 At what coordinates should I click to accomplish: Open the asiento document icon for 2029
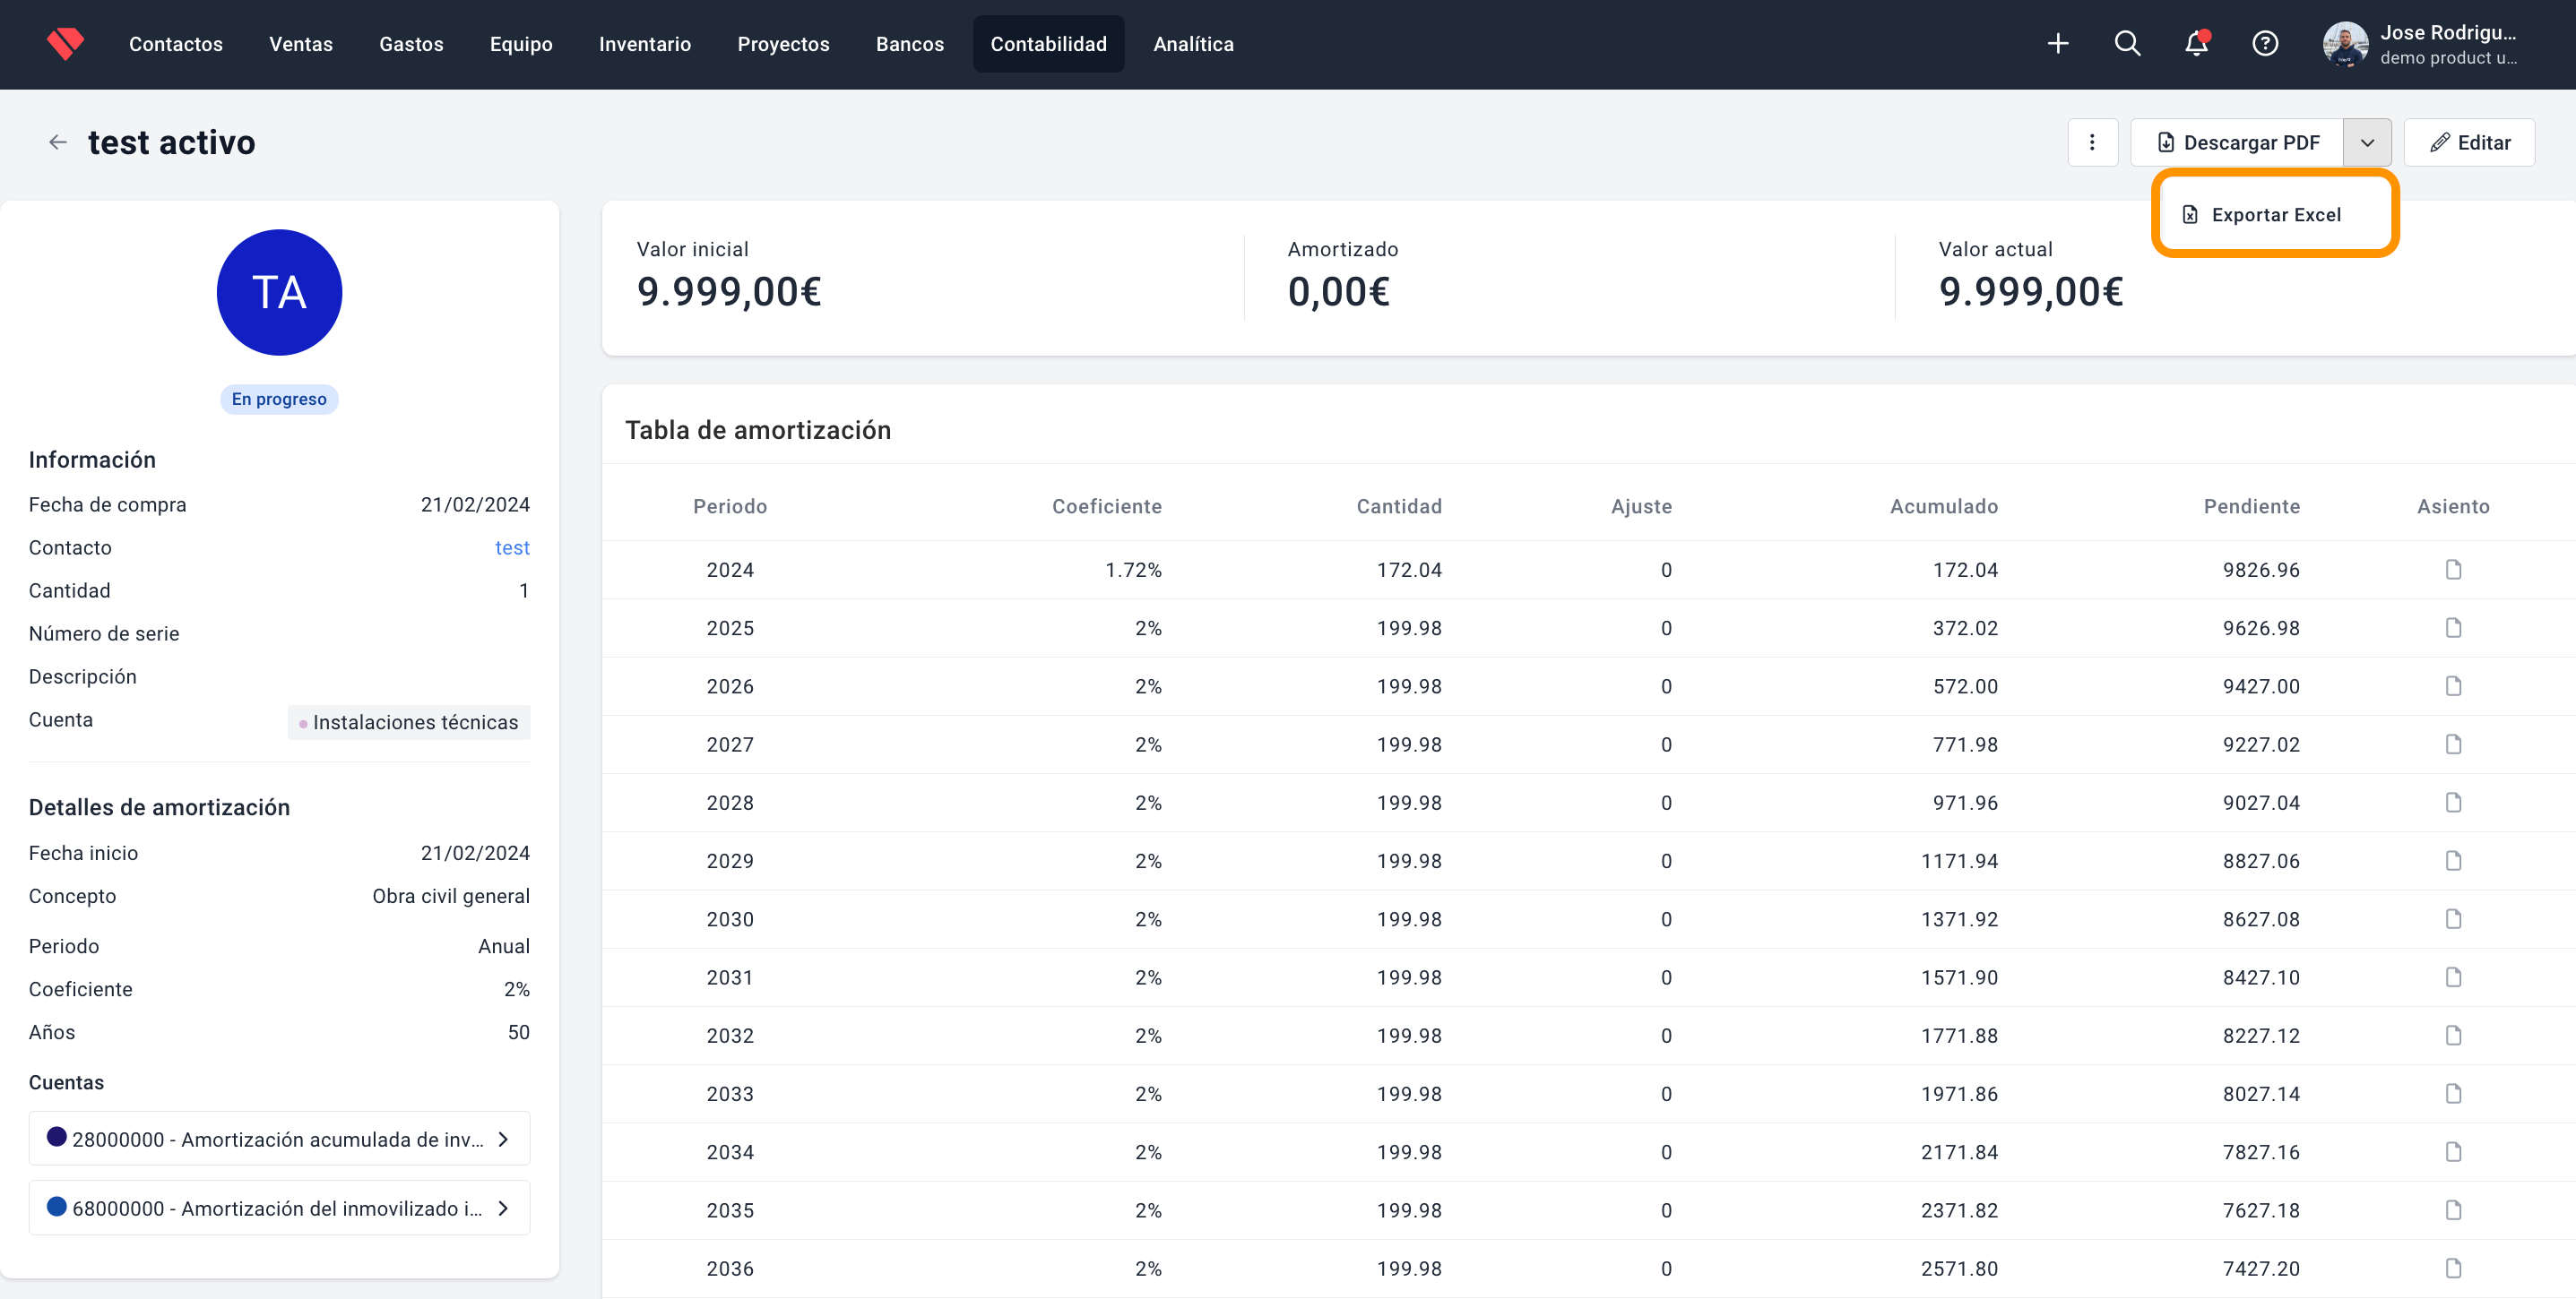(2453, 860)
